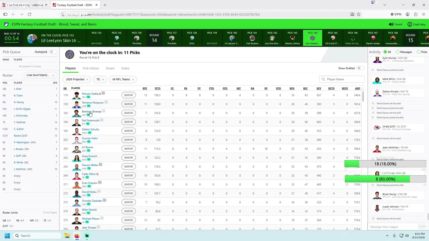Viewport: 429px width, 241px height.
Task: Select Pick 167 David's dudes team logo
Action: [x=373, y=38]
